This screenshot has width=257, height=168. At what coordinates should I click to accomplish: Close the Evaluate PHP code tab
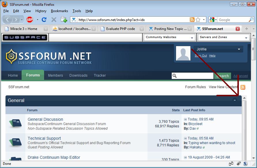[x=142, y=29]
